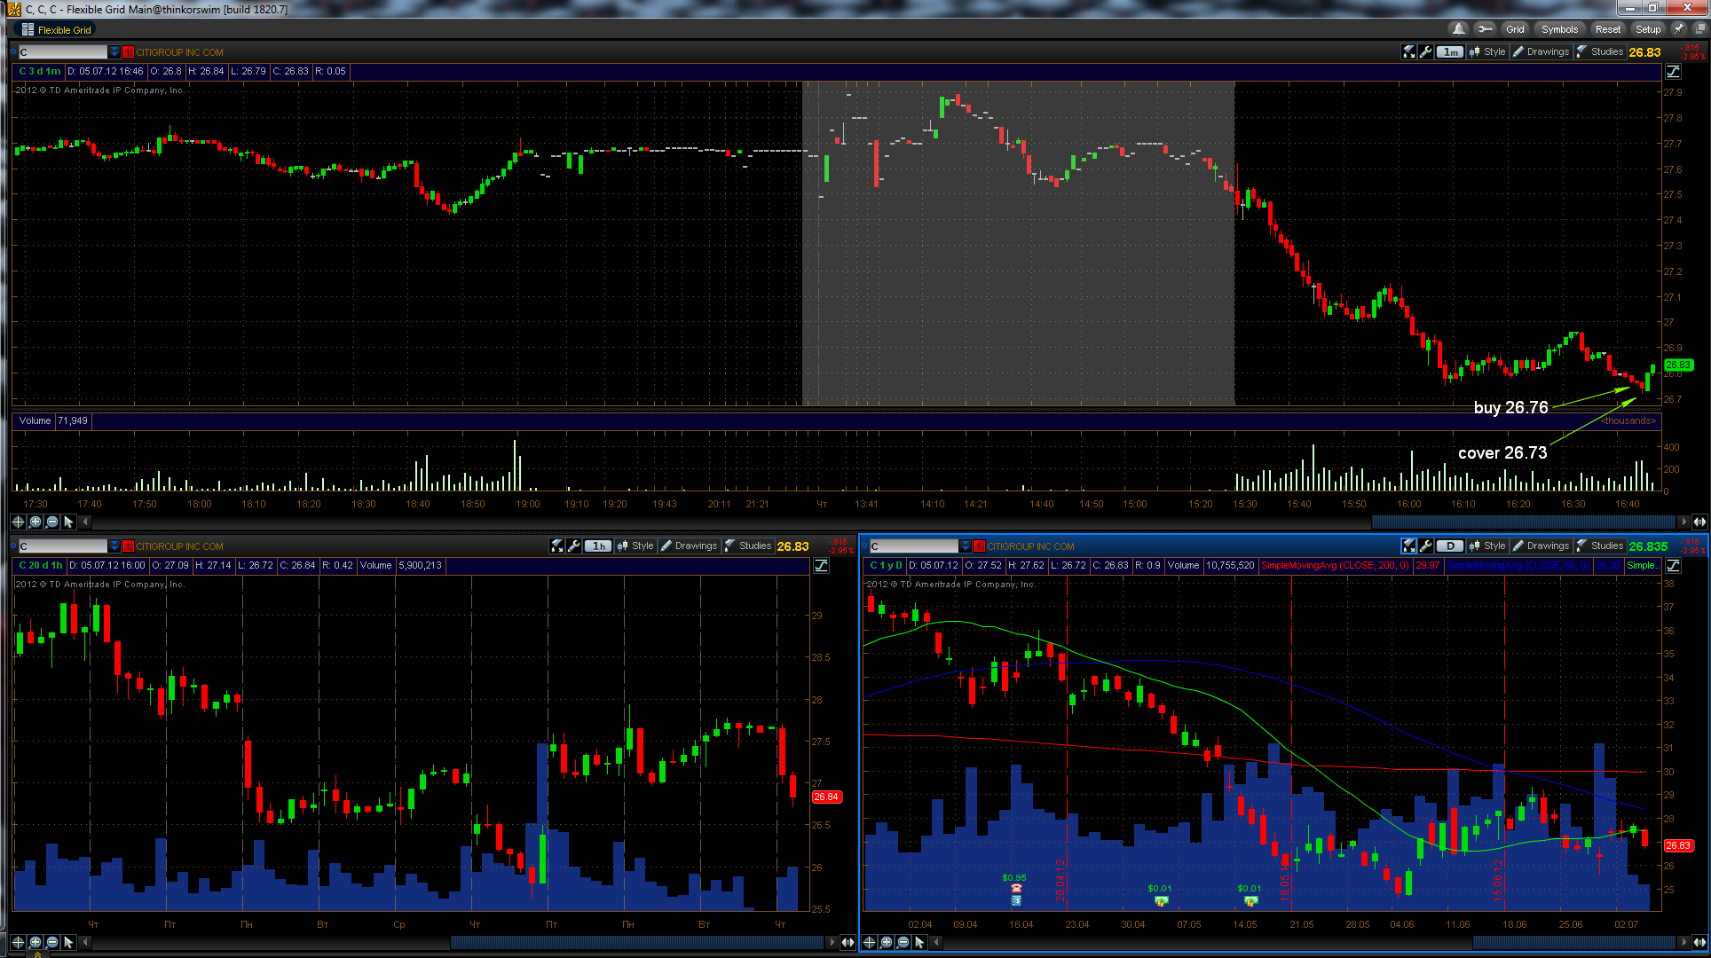Image resolution: width=1711 pixels, height=958 pixels.
Task: Click the Reset button
Action: coord(1608,29)
